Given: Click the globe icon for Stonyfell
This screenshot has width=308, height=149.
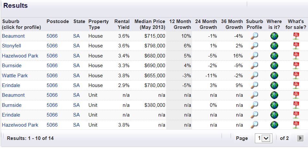Looking at the screenshot, I should [274, 46].
